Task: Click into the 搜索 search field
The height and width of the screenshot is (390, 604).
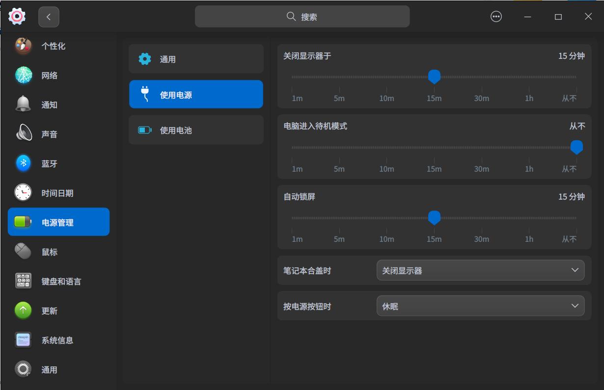Action: [x=302, y=17]
